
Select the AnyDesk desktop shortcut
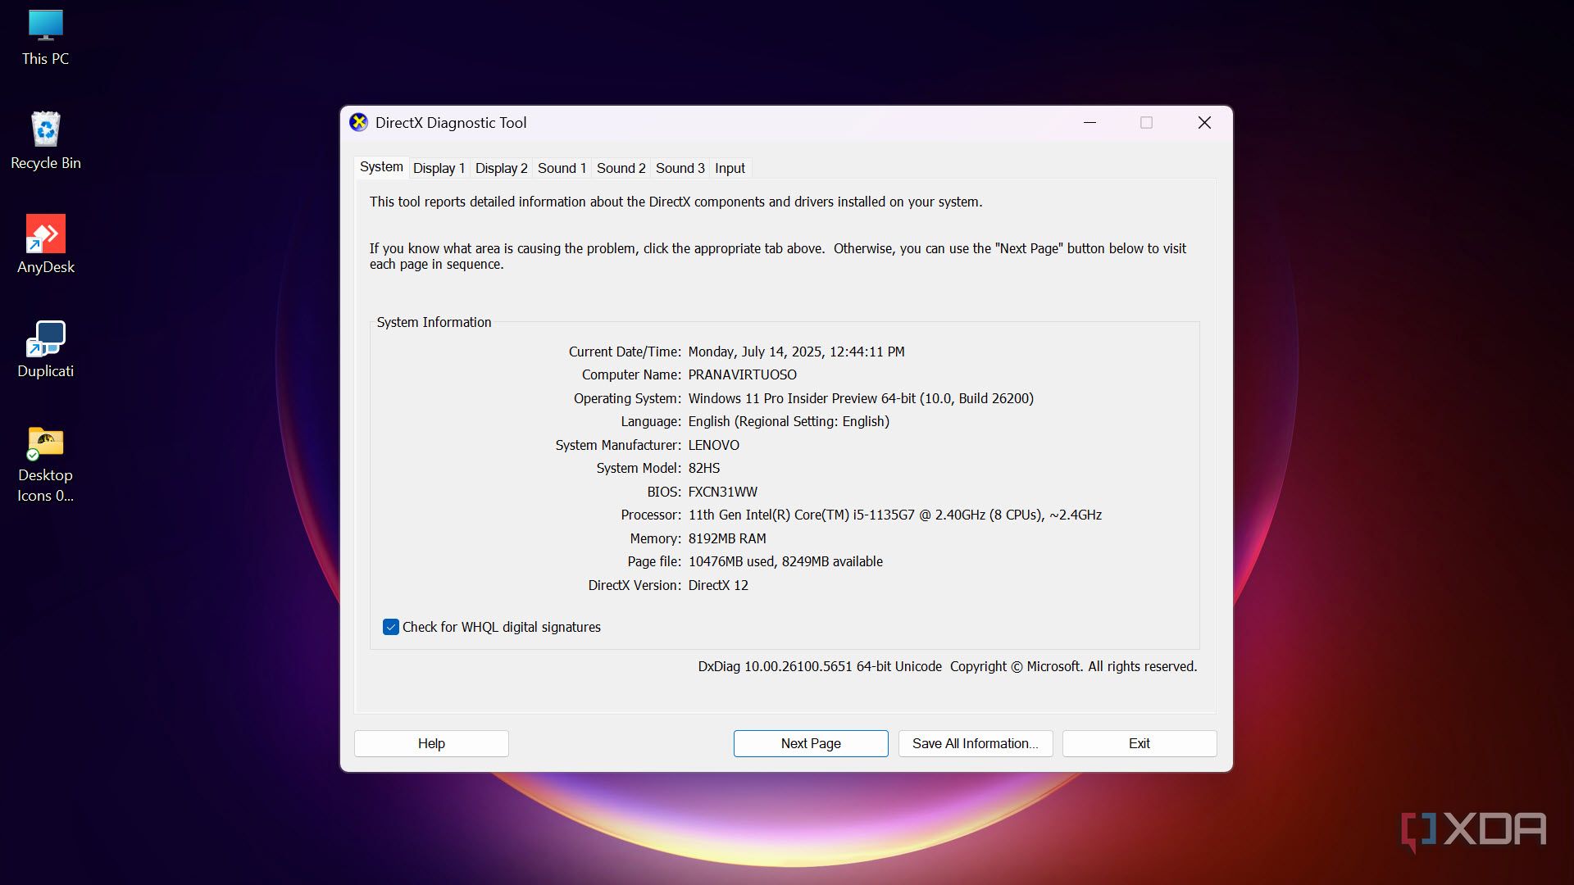[x=45, y=245]
